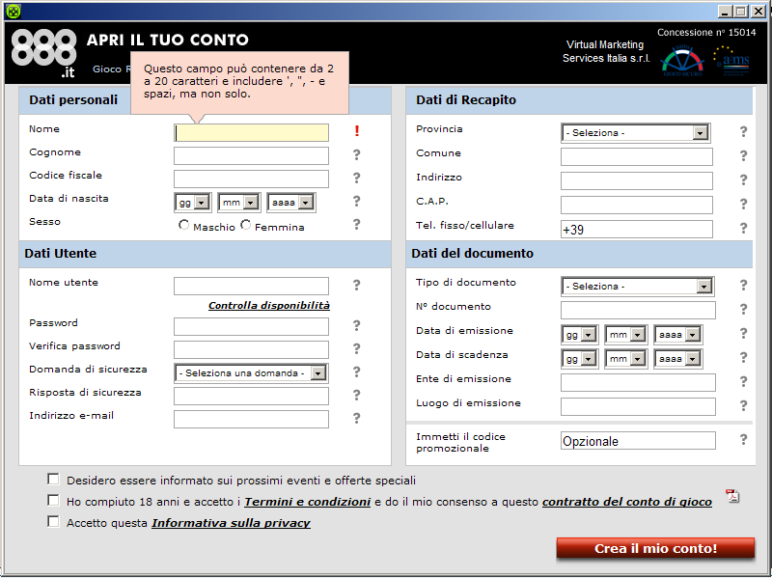
Task: Click the promo code field showing Opzionale
Action: 638,441
